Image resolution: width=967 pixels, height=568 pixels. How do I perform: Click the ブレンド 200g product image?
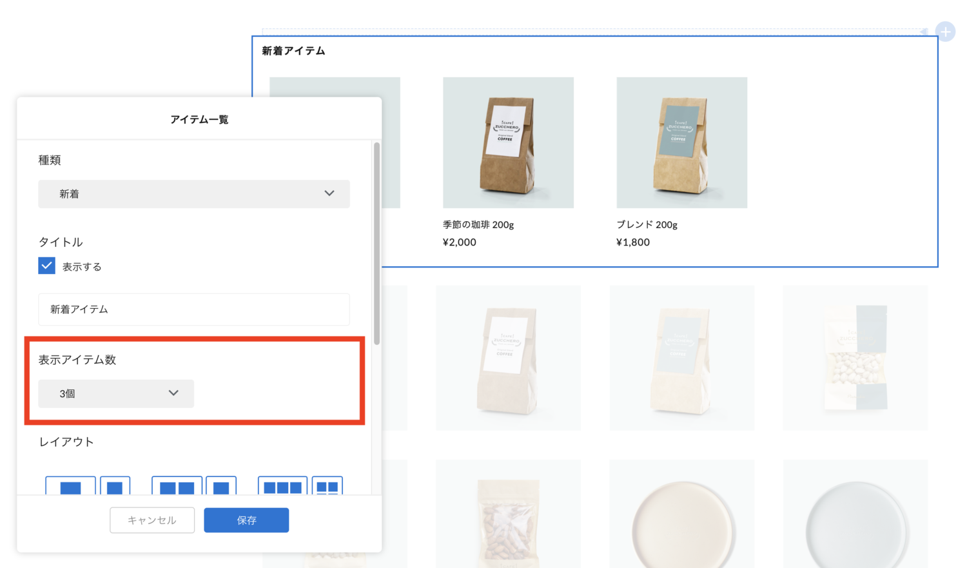click(682, 142)
